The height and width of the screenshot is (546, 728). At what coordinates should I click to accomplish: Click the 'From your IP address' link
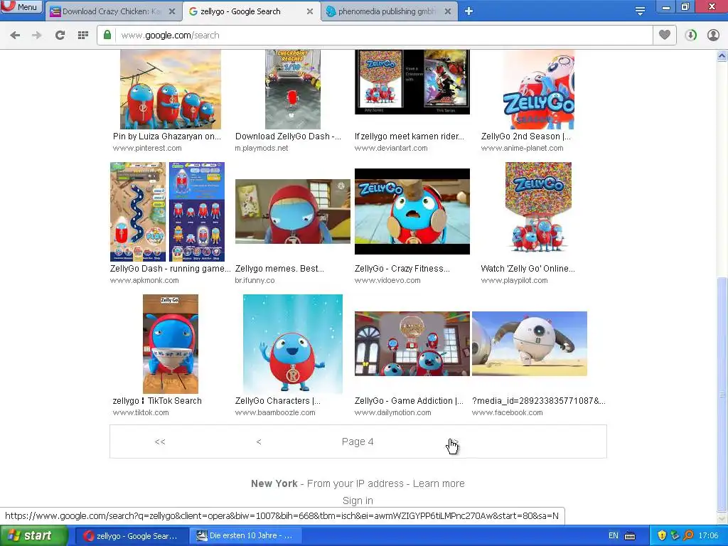[x=355, y=483]
